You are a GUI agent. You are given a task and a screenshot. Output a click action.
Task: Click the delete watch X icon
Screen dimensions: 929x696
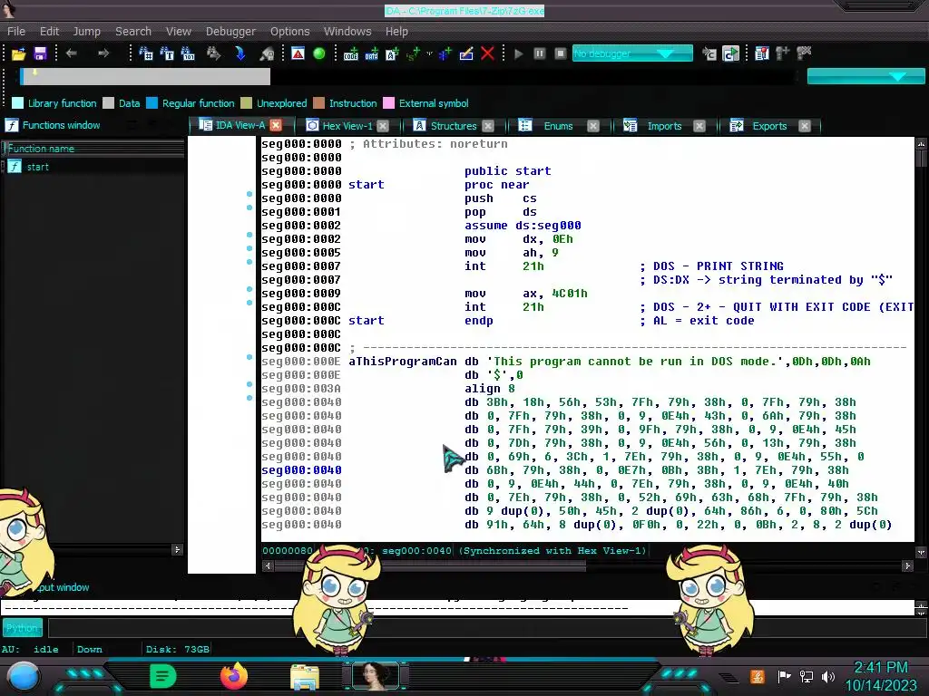pos(804,53)
